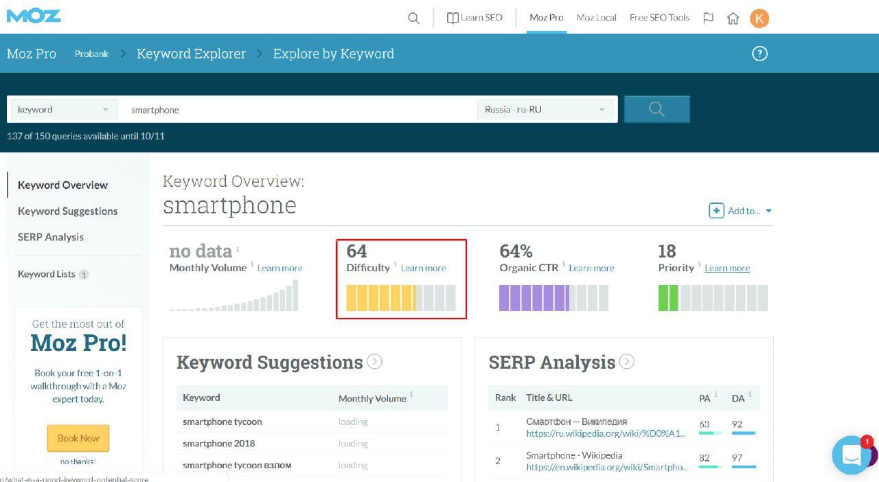Select the Moz Pro tab in top navigation

547,18
